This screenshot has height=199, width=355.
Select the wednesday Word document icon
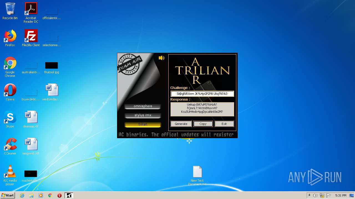tap(52, 92)
